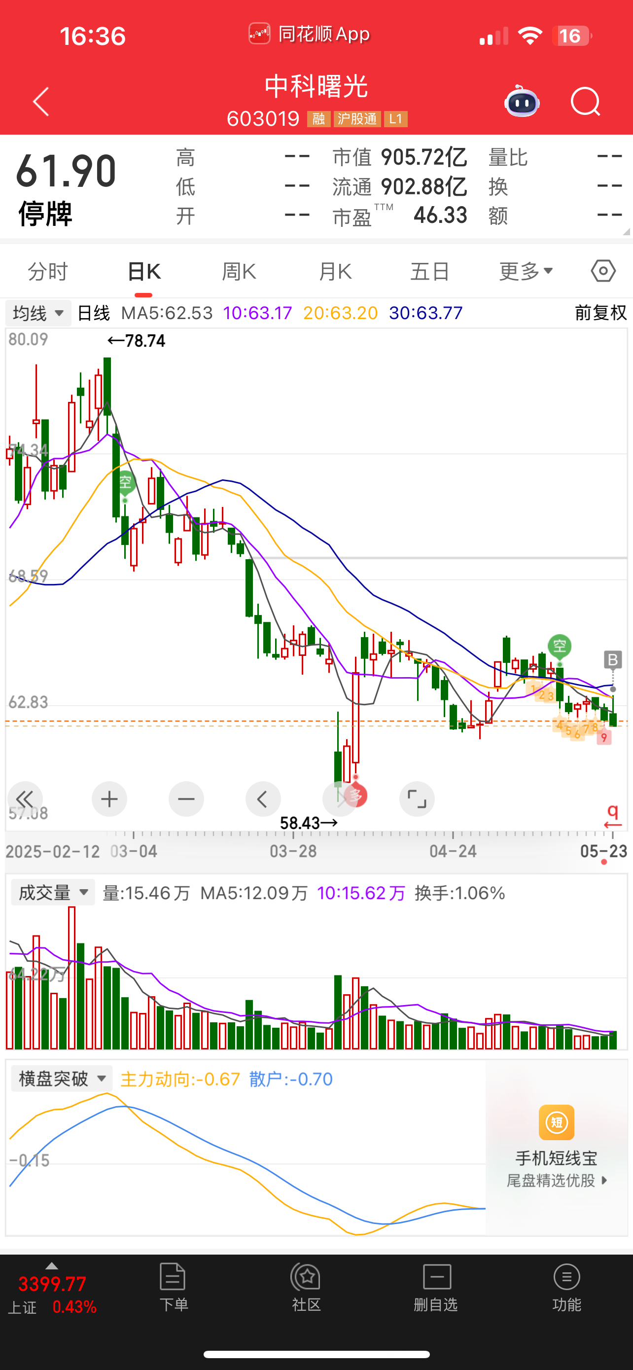633x1370 pixels.
Task: Open the 横盘突破 indicator dropdown
Action: pos(62,1079)
